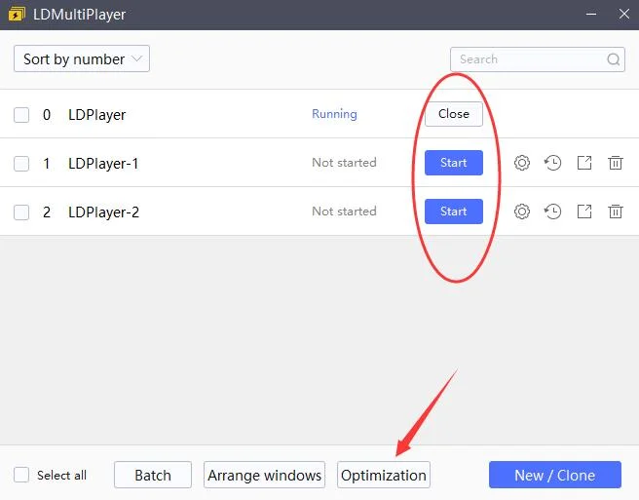This screenshot has width=639, height=500.
Task: Start the LDPlayer-2 instance
Action: [x=454, y=212]
